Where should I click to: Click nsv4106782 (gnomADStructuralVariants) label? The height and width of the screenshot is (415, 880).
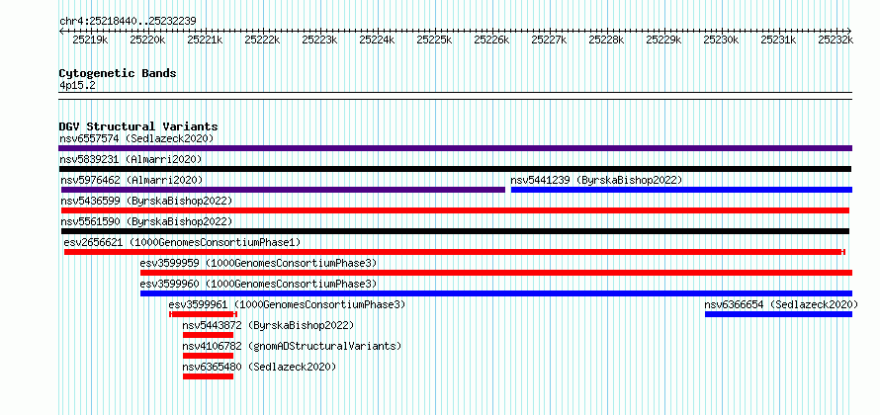point(292,346)
